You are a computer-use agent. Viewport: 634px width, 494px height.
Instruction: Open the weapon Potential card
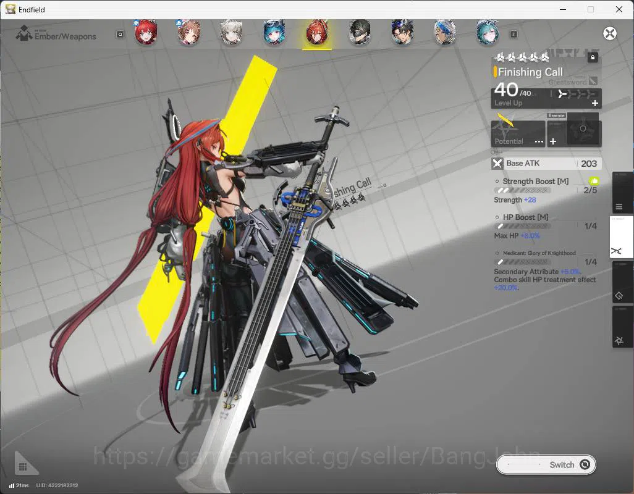(x=518, y=133)
